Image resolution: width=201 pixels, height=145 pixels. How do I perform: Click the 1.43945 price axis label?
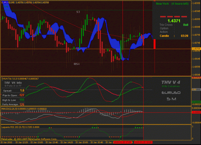coord(196,11)
